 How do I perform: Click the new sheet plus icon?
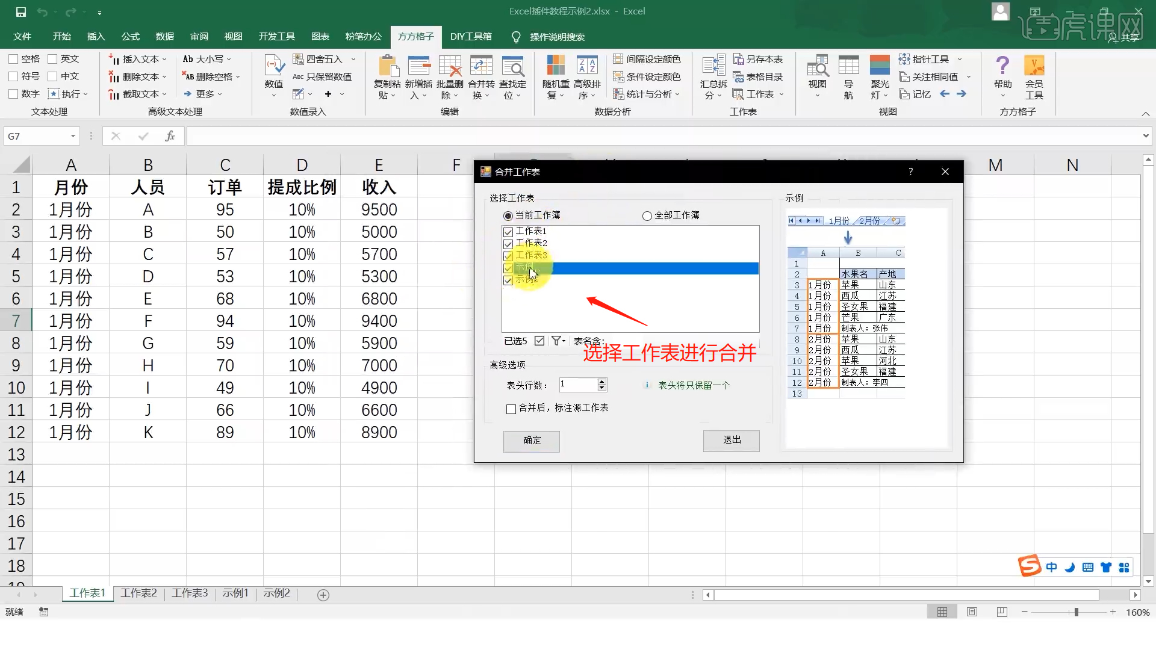323,595
